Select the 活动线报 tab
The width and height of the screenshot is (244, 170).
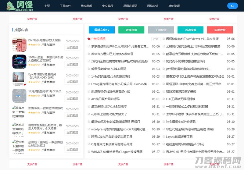(x=190, y=30)
